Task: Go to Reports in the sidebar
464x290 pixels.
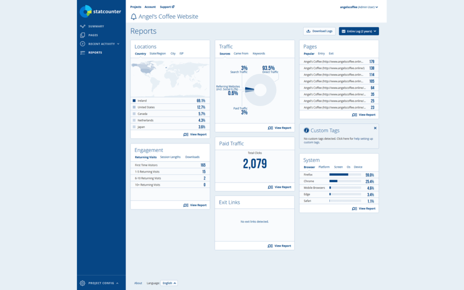Action: pos(95,53)
